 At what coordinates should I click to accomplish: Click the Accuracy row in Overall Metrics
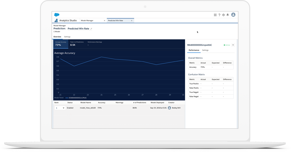pyautogui.click(x=211, y=67)
